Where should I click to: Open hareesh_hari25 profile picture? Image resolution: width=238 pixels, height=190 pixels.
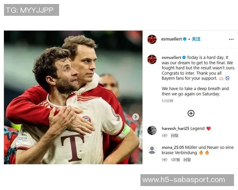click(152, 130)
